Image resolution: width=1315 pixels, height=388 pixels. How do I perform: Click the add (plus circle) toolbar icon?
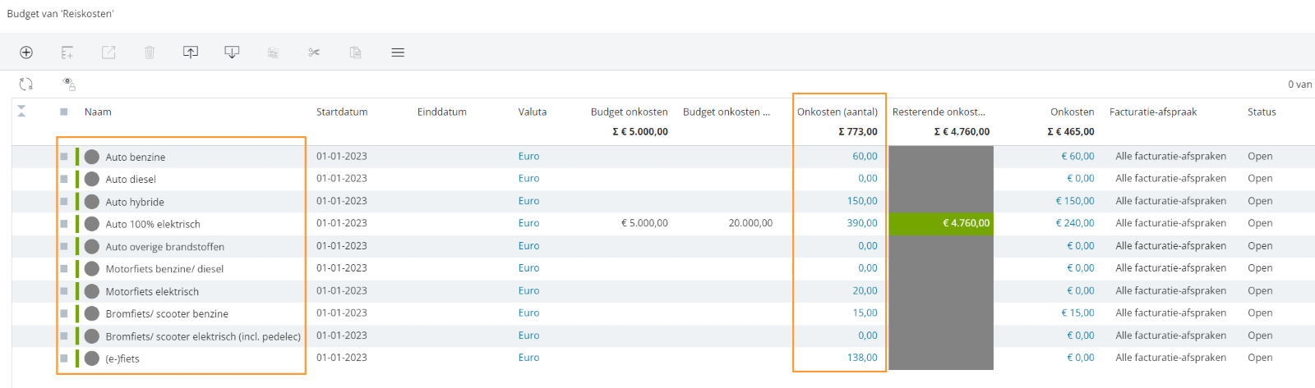pyautogui.click(x=26, y=52)
